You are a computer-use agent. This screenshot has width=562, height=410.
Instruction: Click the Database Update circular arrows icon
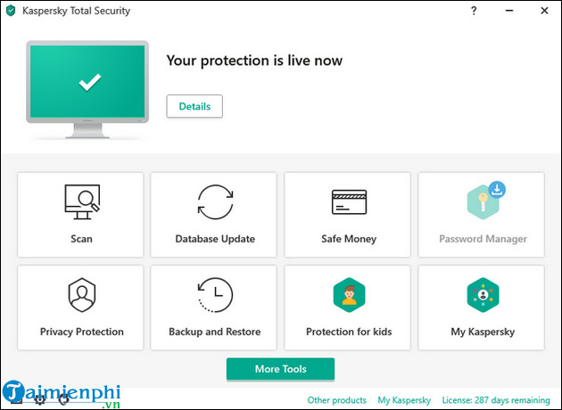(215, 202)
